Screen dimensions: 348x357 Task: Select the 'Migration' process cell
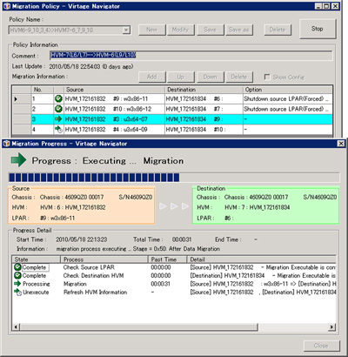(x=75, y=284)
